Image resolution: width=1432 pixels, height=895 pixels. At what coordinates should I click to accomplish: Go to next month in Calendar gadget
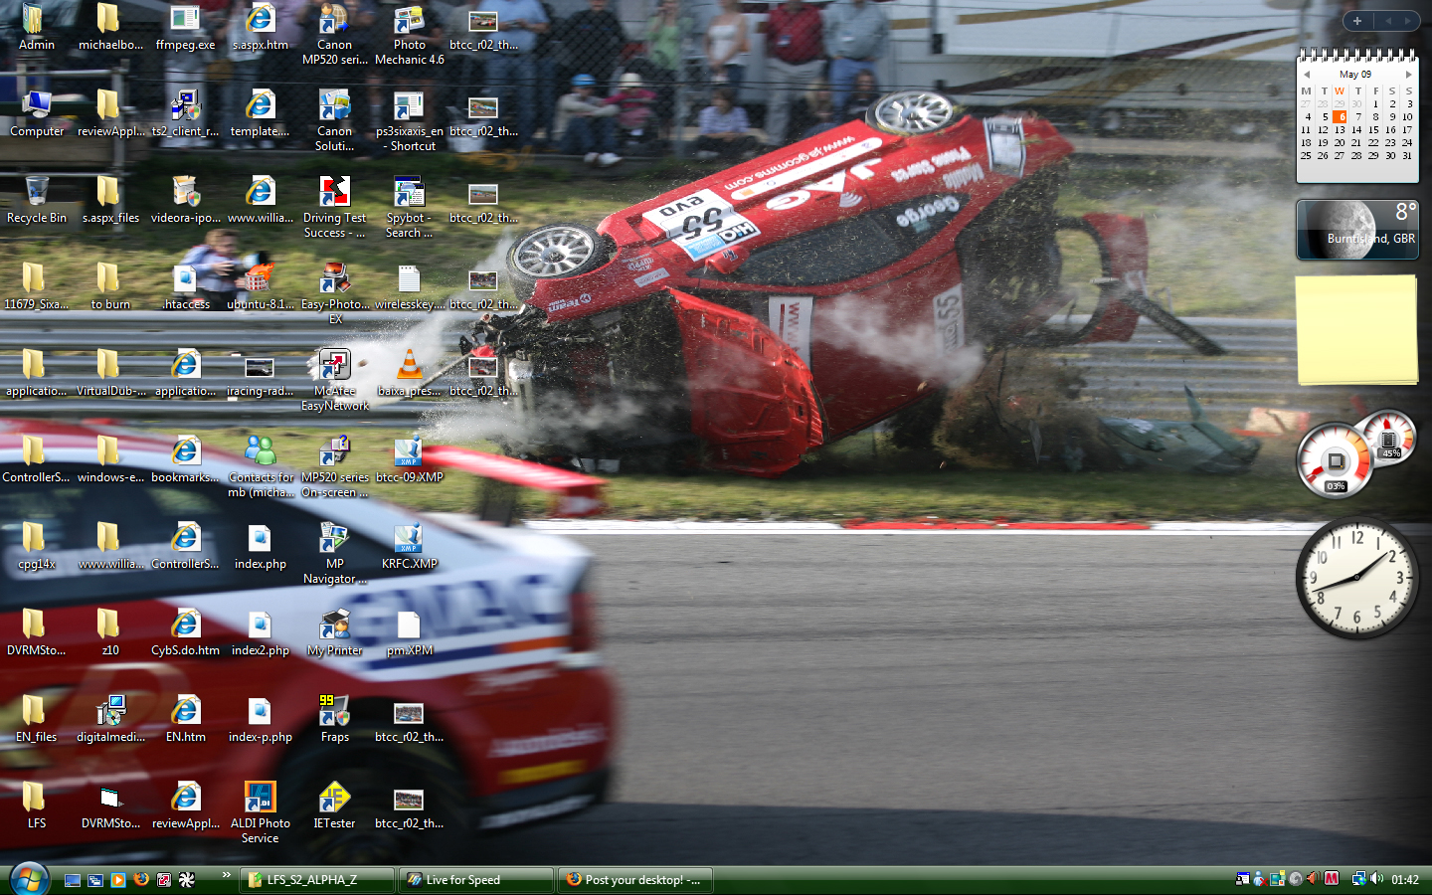[x=1408, y=75]
